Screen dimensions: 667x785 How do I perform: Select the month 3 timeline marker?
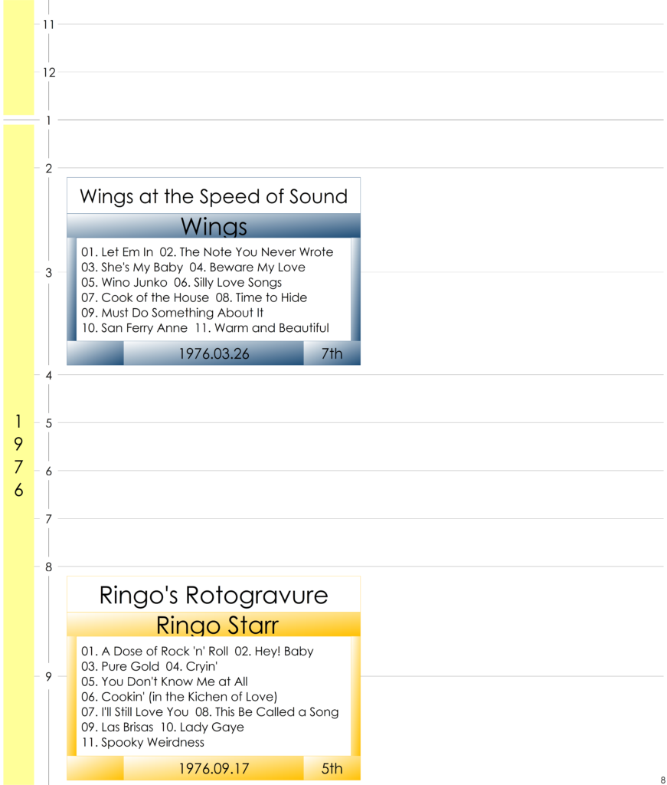[x=48, y=273]
